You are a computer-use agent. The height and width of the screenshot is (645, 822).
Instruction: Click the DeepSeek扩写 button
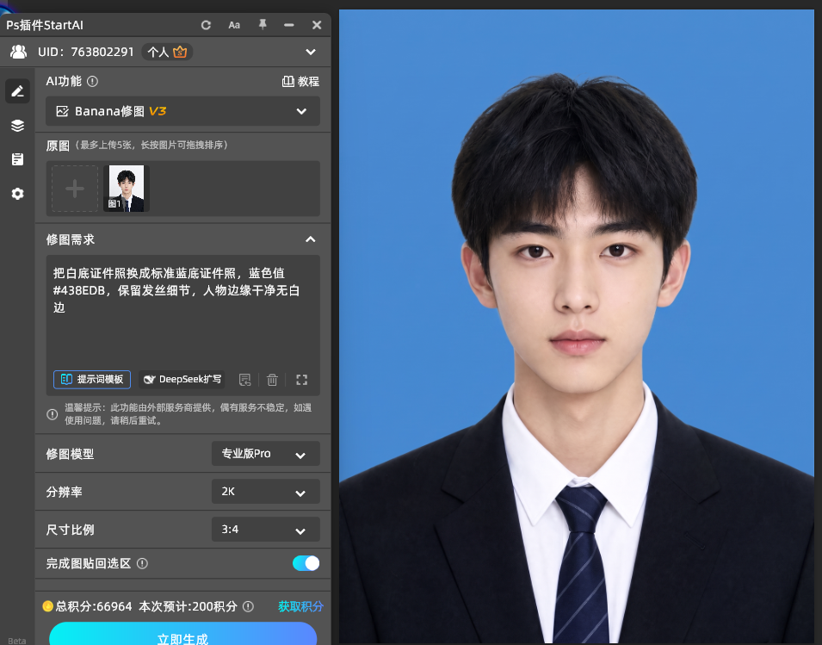182,379
